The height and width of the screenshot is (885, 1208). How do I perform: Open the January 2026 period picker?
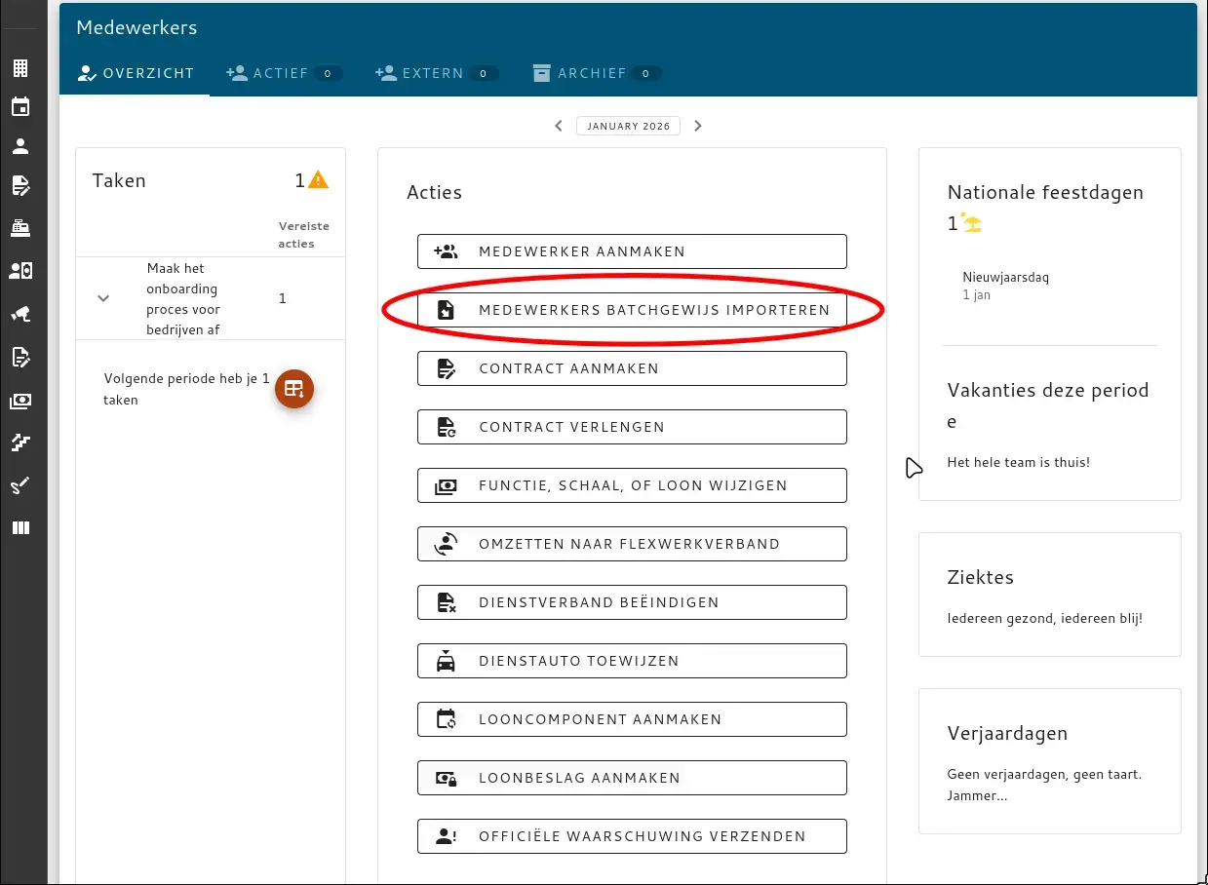[628, 126]
